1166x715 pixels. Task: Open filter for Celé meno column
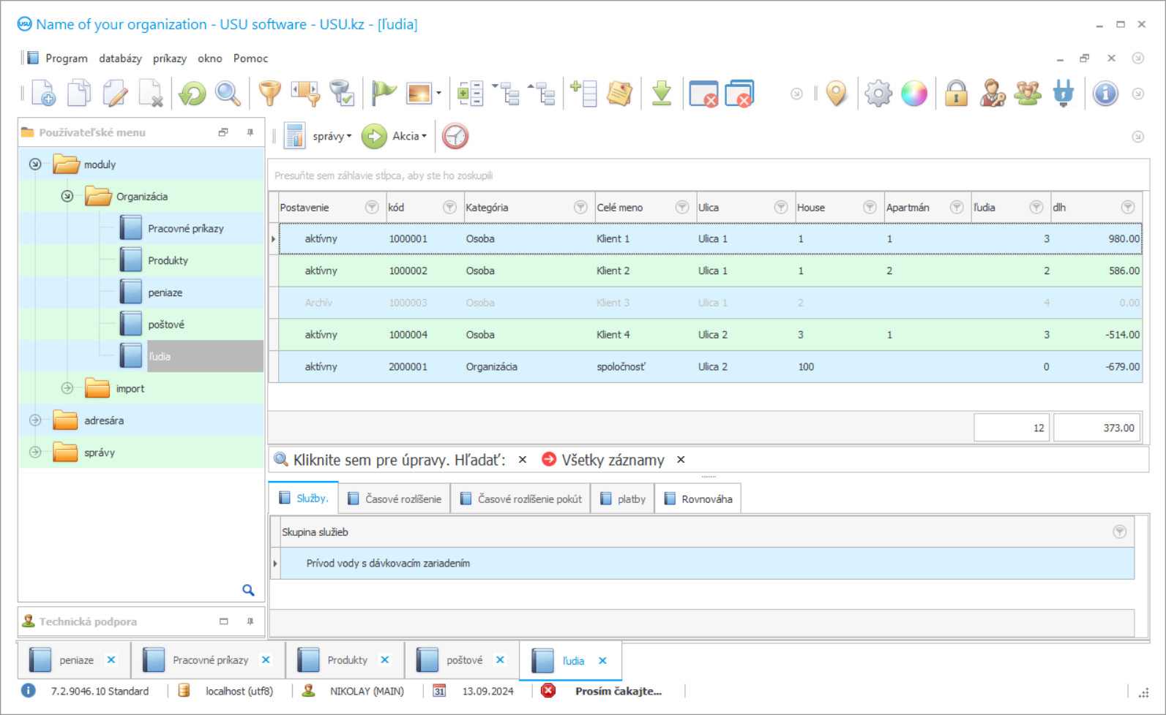[682, 208]
